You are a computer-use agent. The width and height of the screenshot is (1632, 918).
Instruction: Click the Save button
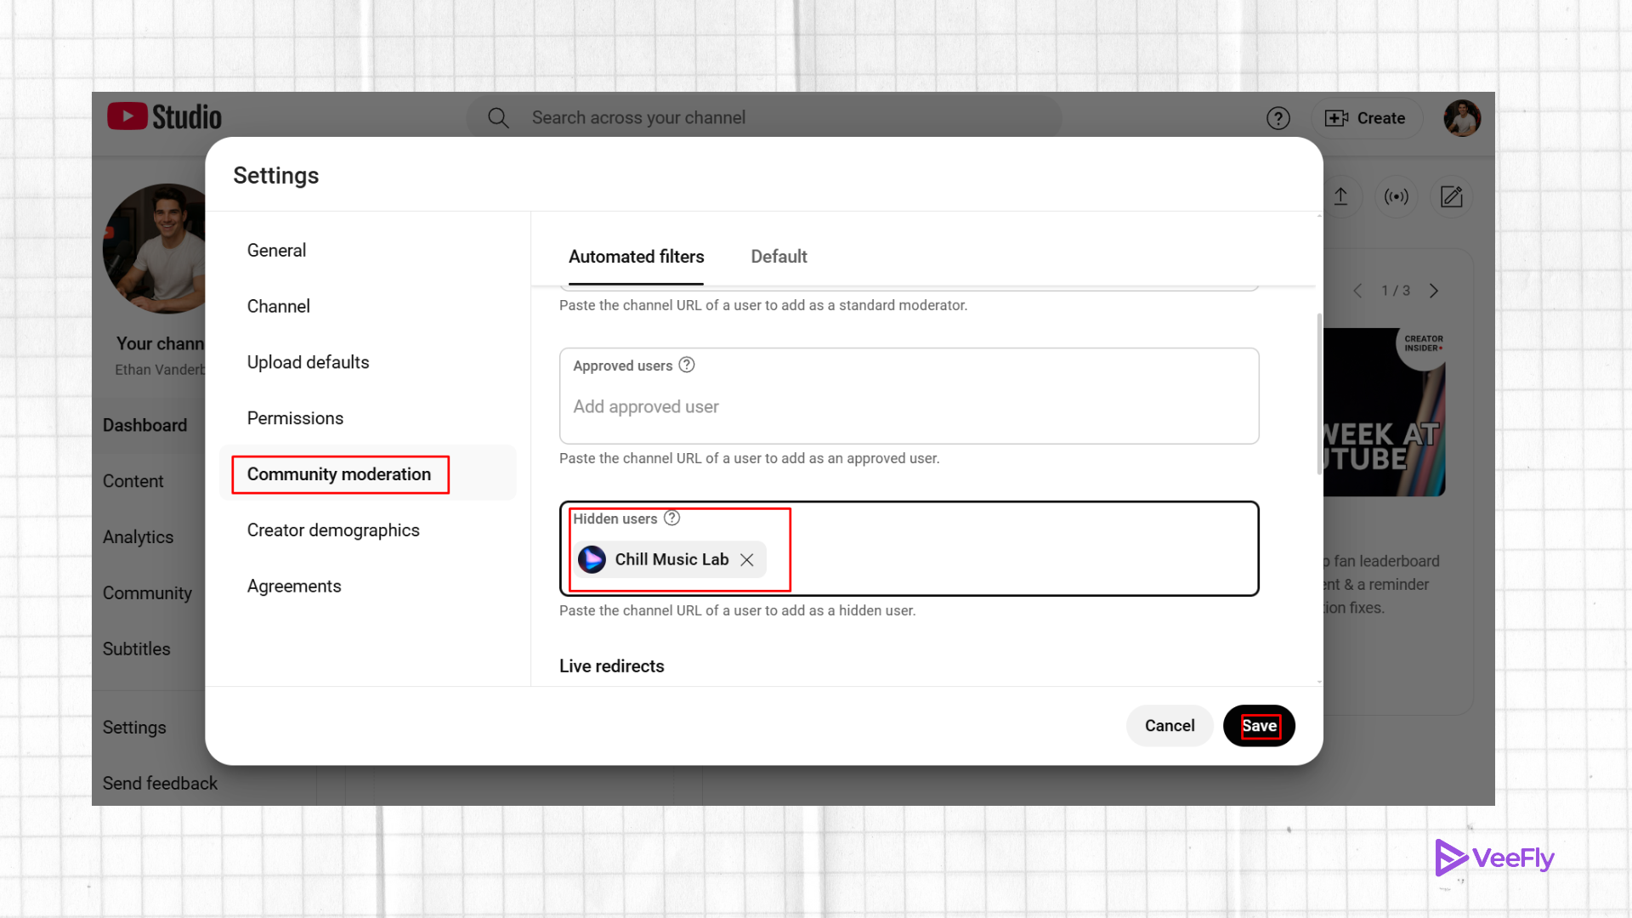(1258, 725)
